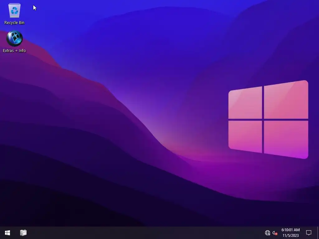Open File Explorer from the taskbar
Viewport: 319px width, 239px height.
click(23, 233)
